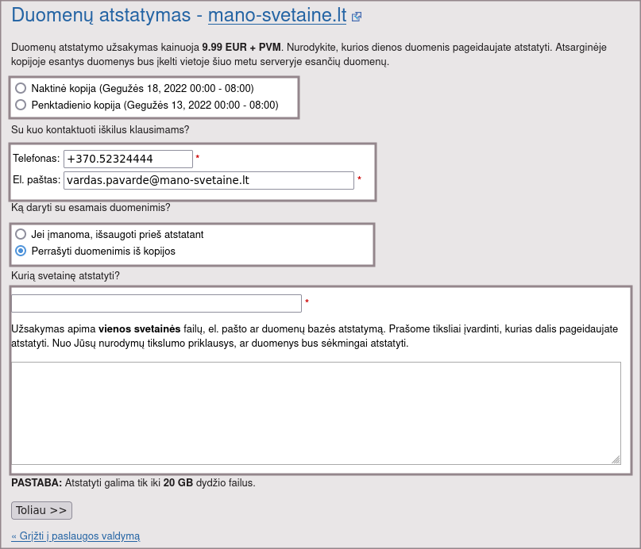Click into the Telefonas input field

click(x=128, y=159)
